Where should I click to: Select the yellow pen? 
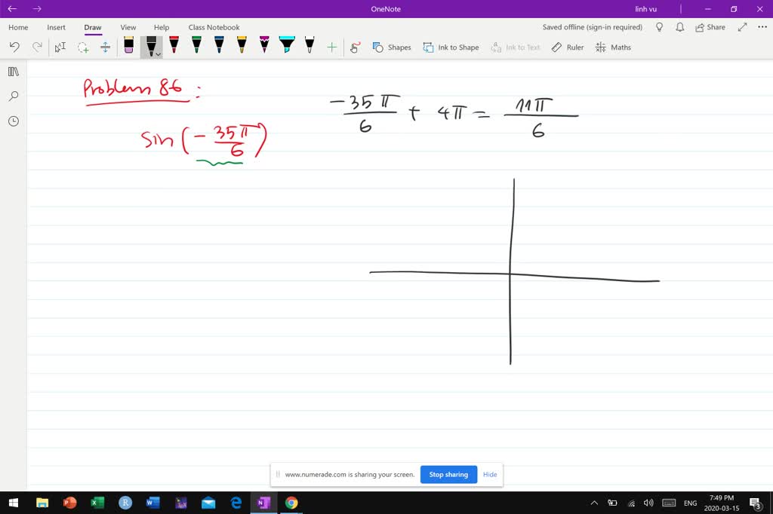coord(242,44)
